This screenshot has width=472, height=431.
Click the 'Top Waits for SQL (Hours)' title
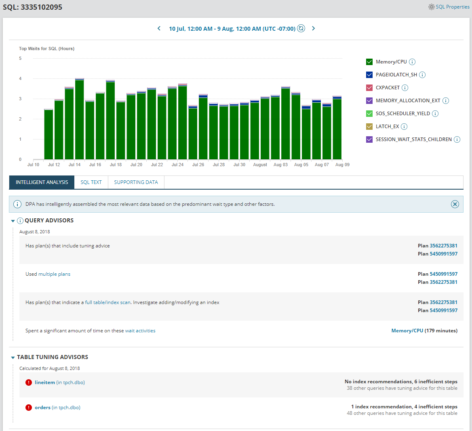[46, 49]
